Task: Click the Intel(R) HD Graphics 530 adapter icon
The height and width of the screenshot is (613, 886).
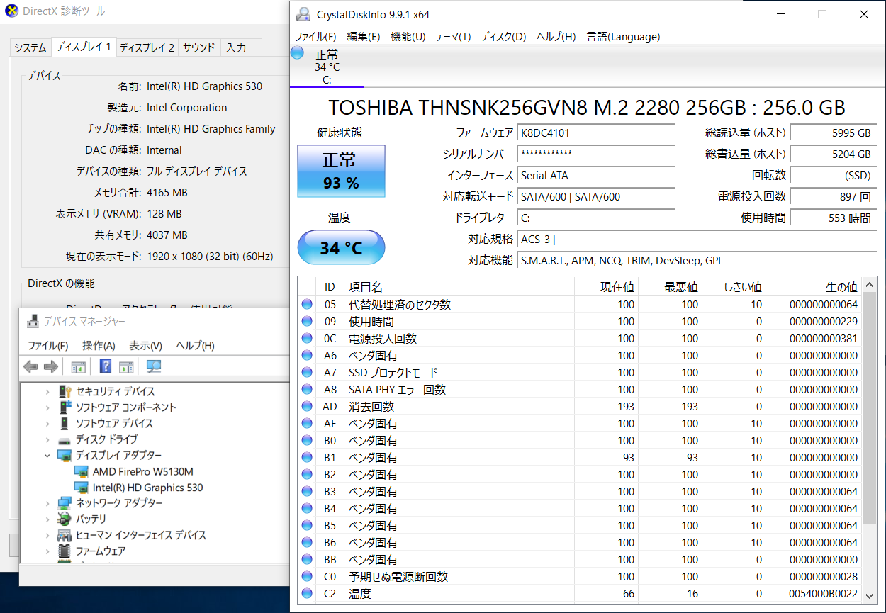Action: click(82, 488)
